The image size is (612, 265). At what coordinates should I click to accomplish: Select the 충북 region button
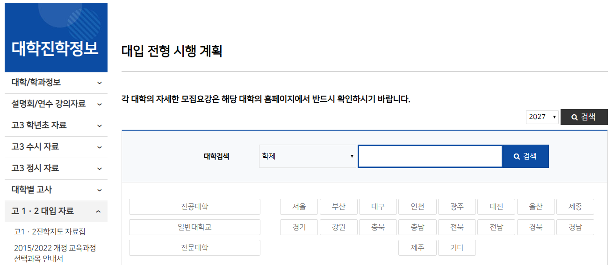point(378,227)
